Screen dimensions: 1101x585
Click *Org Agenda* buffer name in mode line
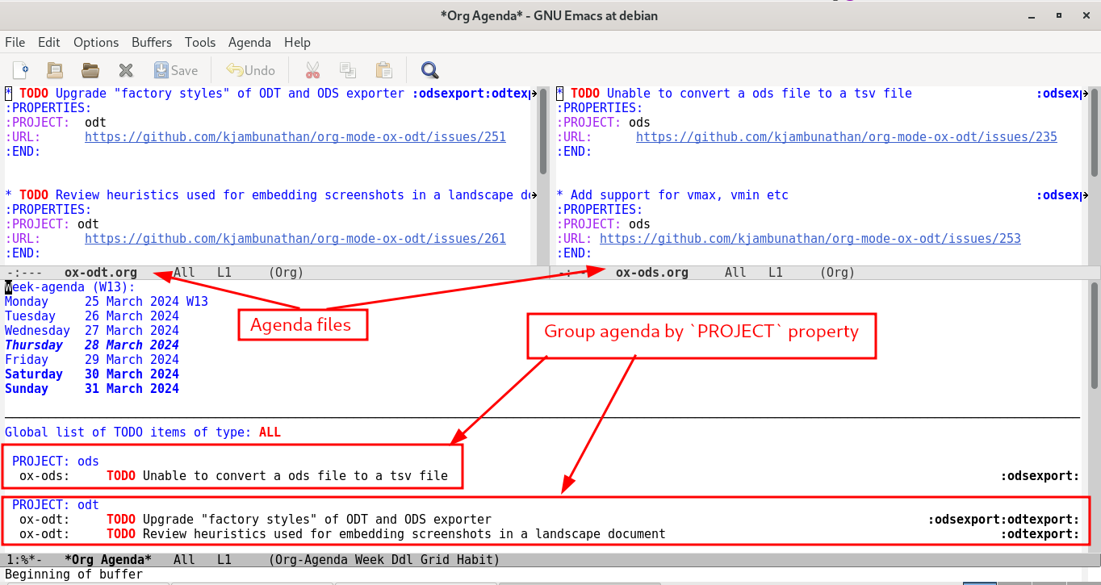pyautogui.click(x=108, y=560)
